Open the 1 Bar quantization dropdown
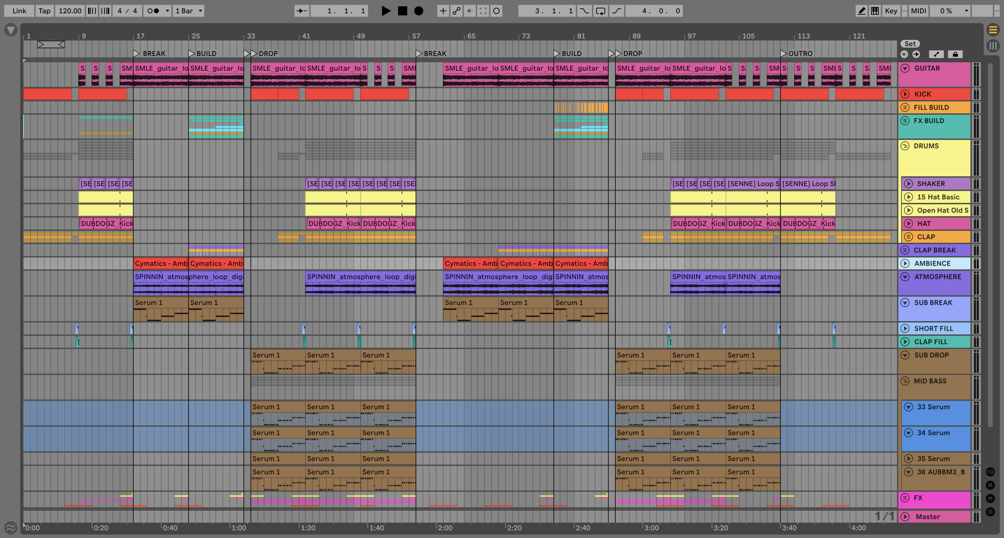 pyautogui.click(x=189, y=11)
